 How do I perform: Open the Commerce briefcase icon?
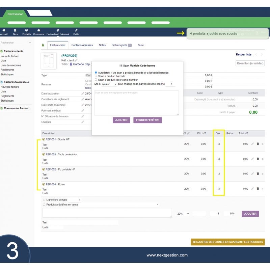pyautogui.click(x=38, y=30)
